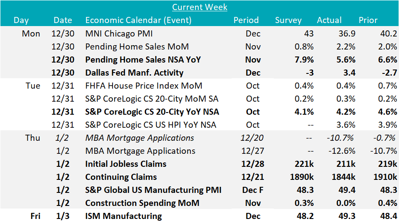
Task: Select the Survey column header
Action: [288, 20]
